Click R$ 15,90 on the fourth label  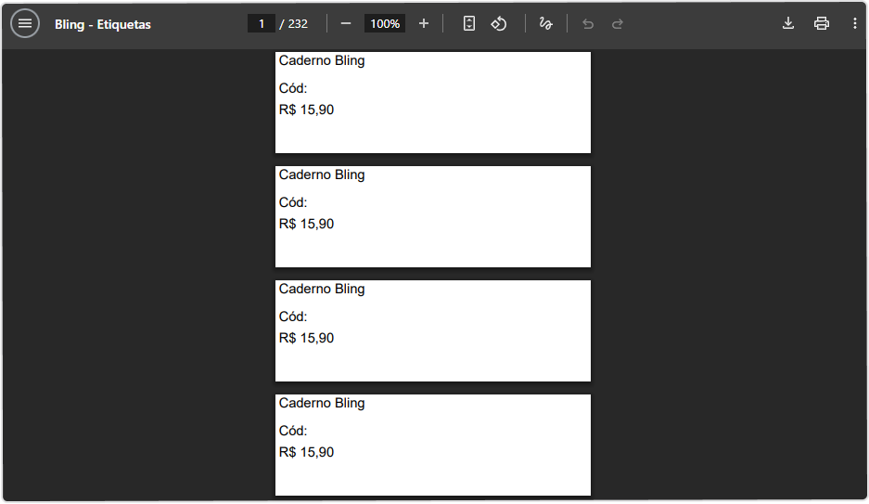[306, 452]
